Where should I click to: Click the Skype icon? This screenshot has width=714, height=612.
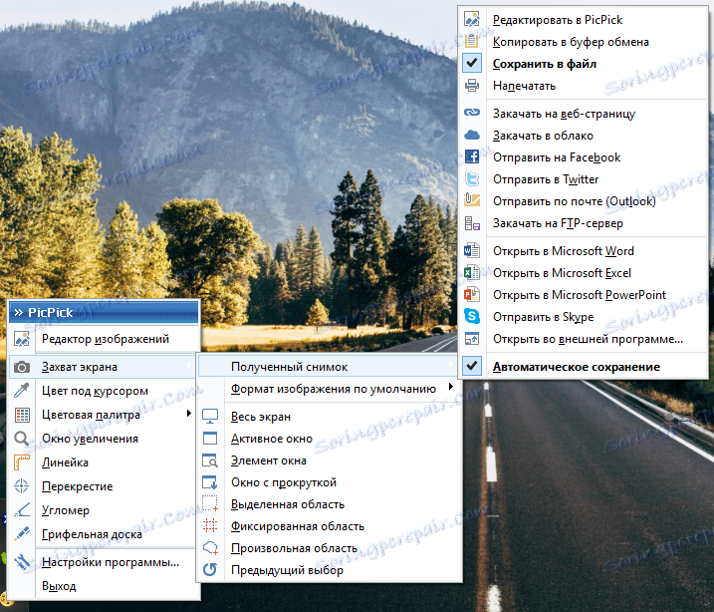point(472,316)
